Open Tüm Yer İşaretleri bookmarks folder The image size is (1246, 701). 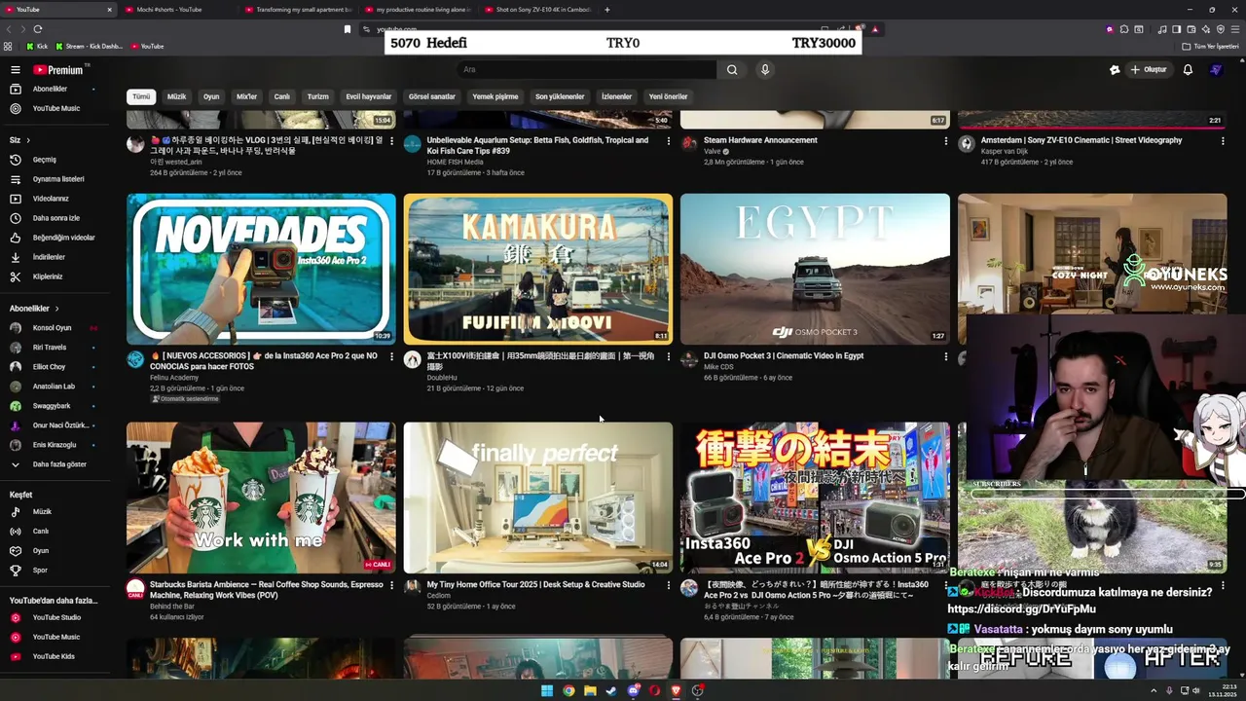pyautogui.click(x=1210, y=46)
